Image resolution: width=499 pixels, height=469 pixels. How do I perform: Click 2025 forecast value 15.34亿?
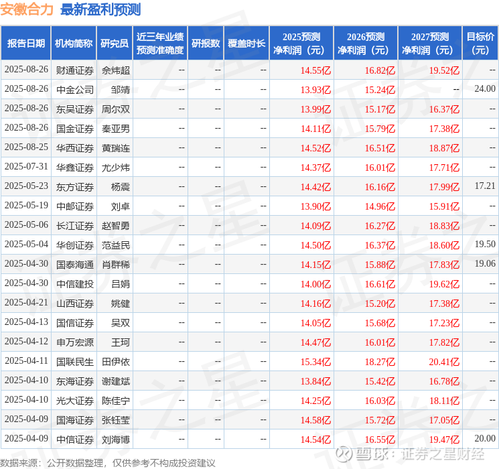pos(315,362)
